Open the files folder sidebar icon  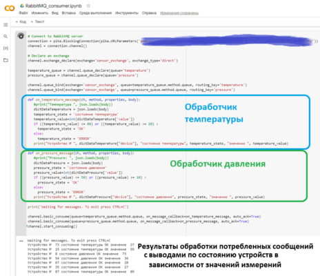pos(6,60)
